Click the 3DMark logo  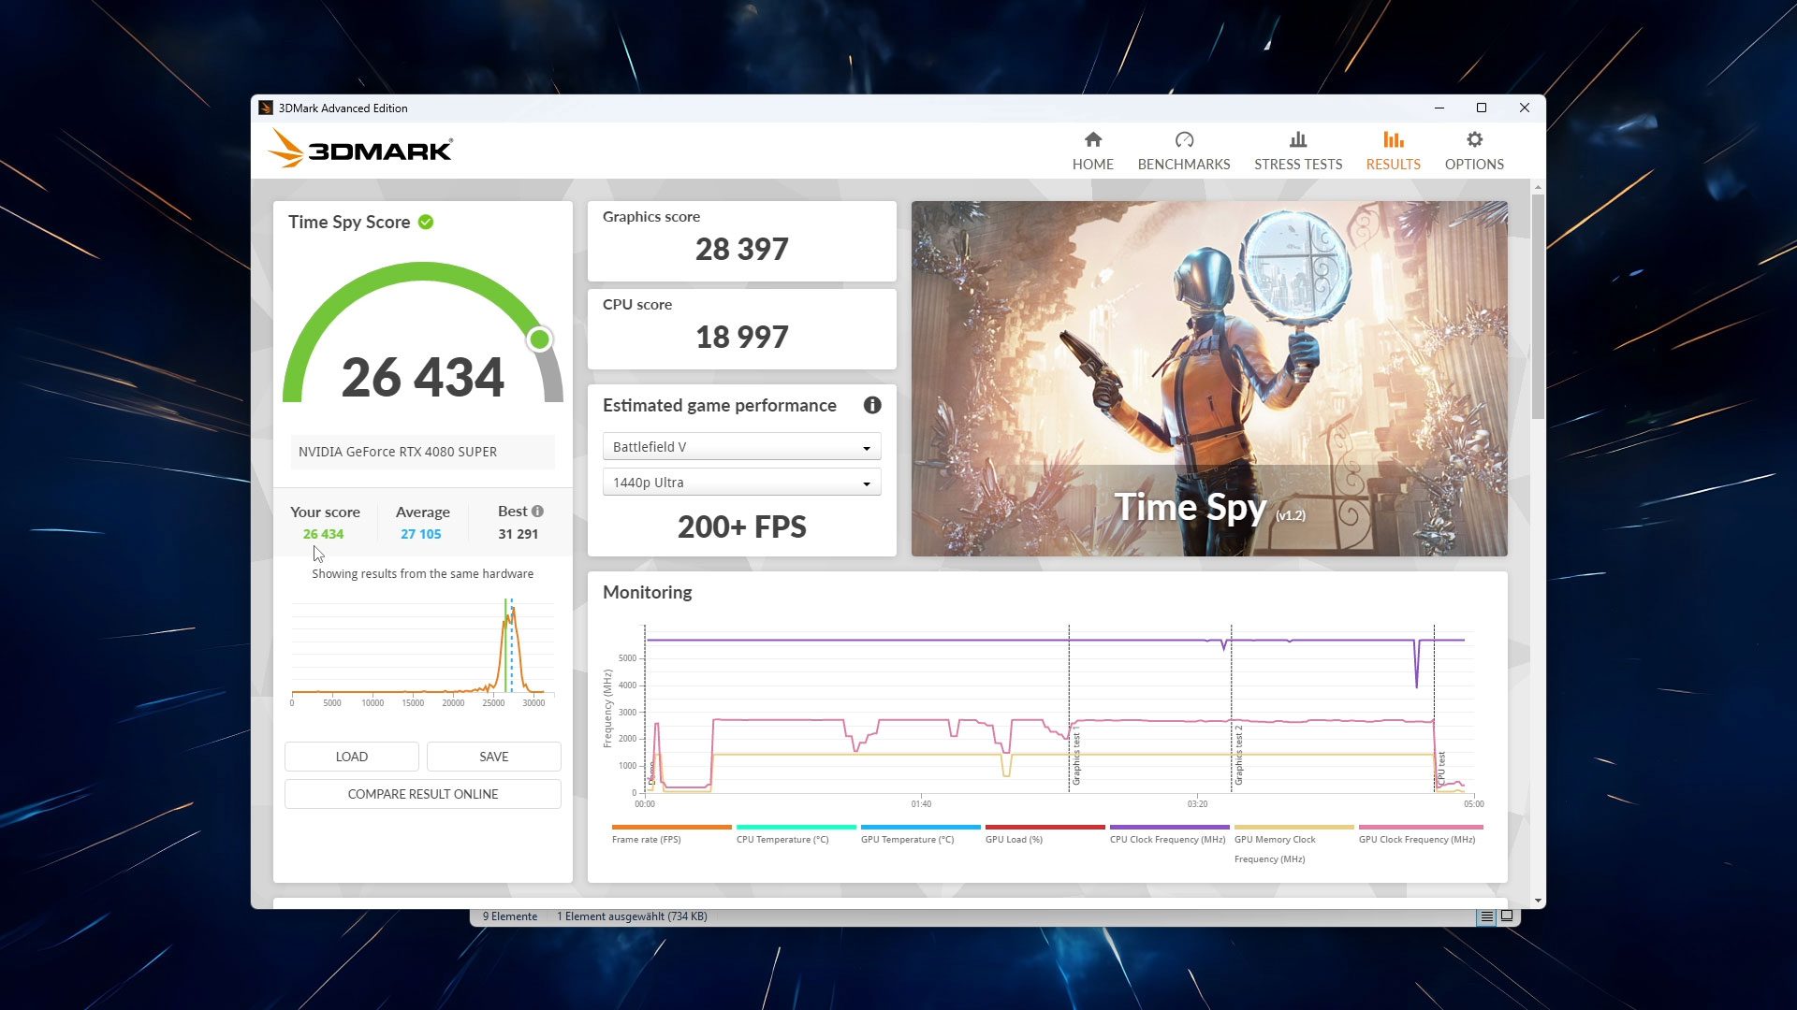click(361, 150)
